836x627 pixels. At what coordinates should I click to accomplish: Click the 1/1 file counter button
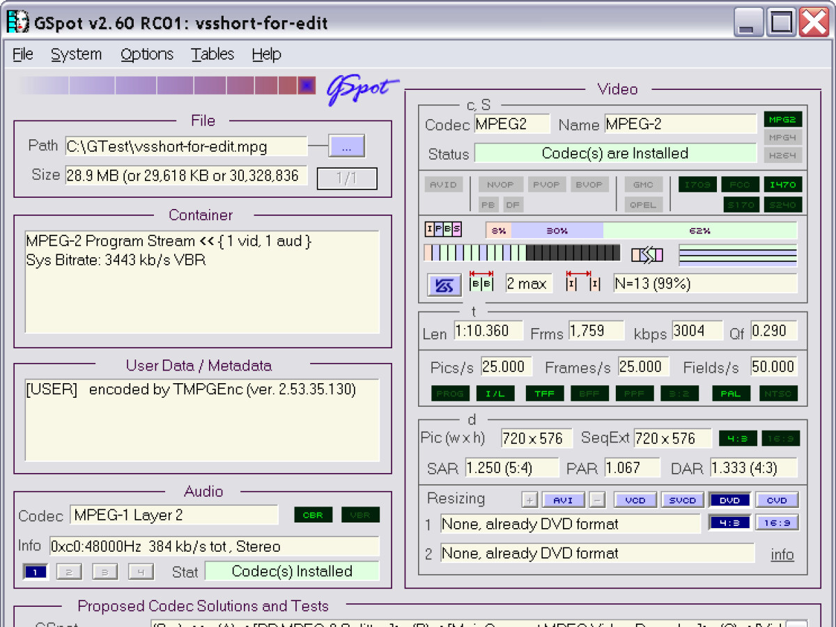point(347,178)
